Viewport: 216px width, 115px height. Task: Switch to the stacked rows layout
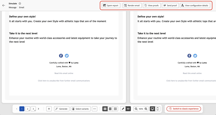tap(110, 109)
